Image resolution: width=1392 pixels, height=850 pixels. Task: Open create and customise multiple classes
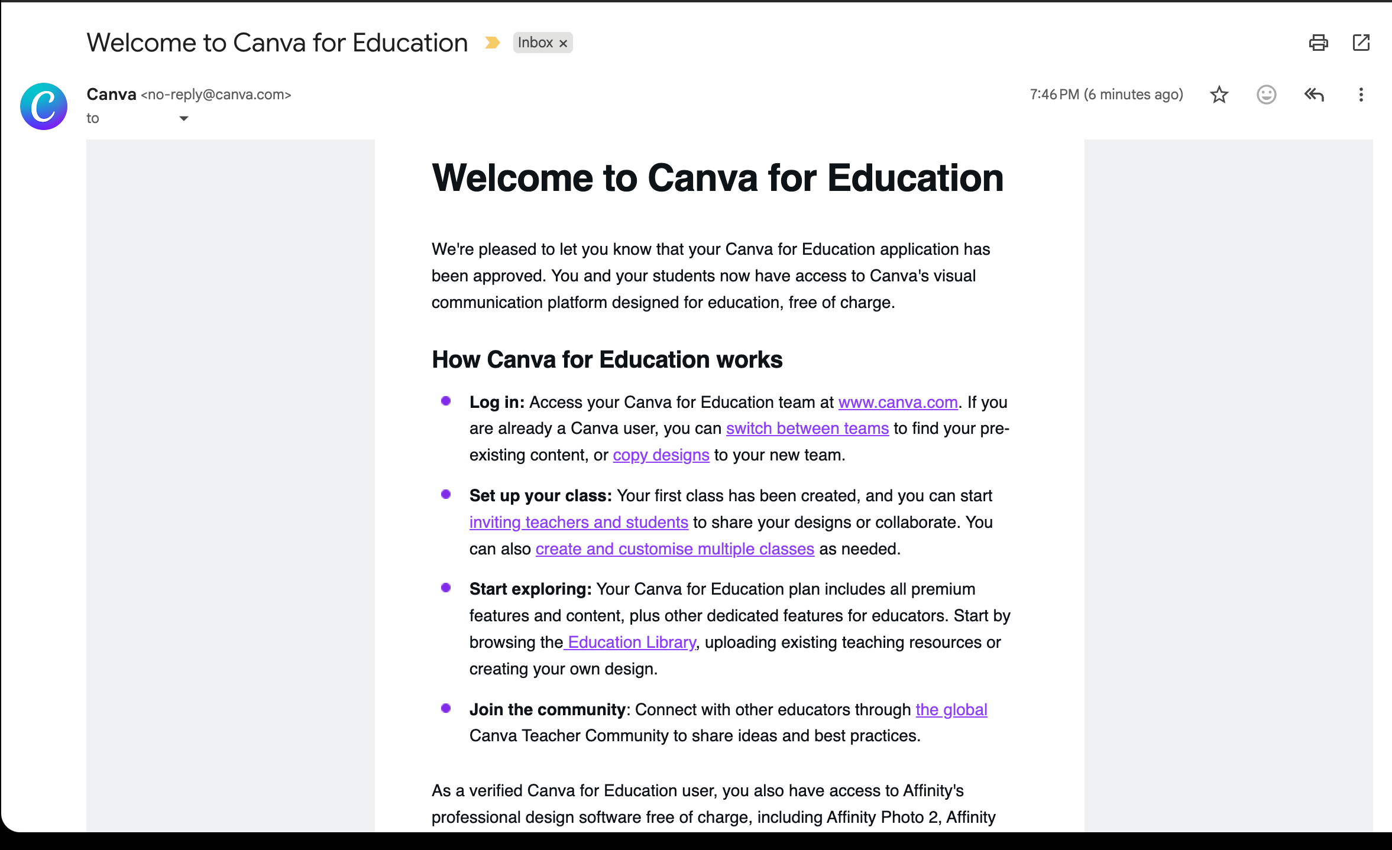click(x=675, y=549)
